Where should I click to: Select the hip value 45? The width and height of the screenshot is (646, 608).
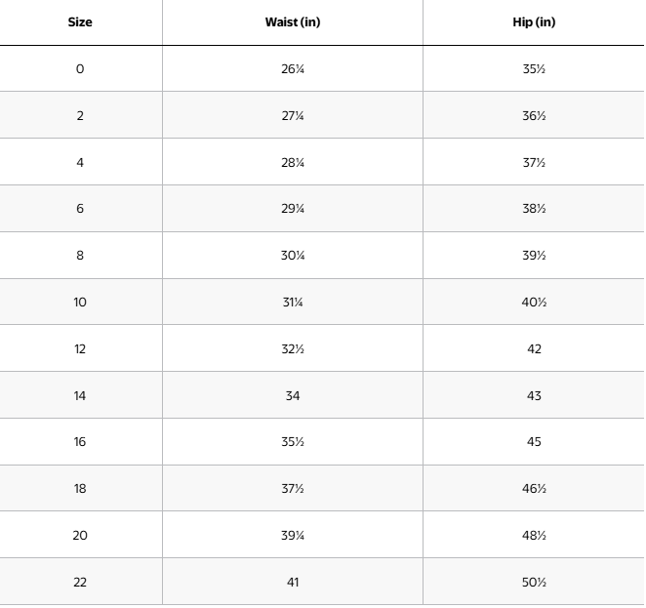click(x=534, y=442)
